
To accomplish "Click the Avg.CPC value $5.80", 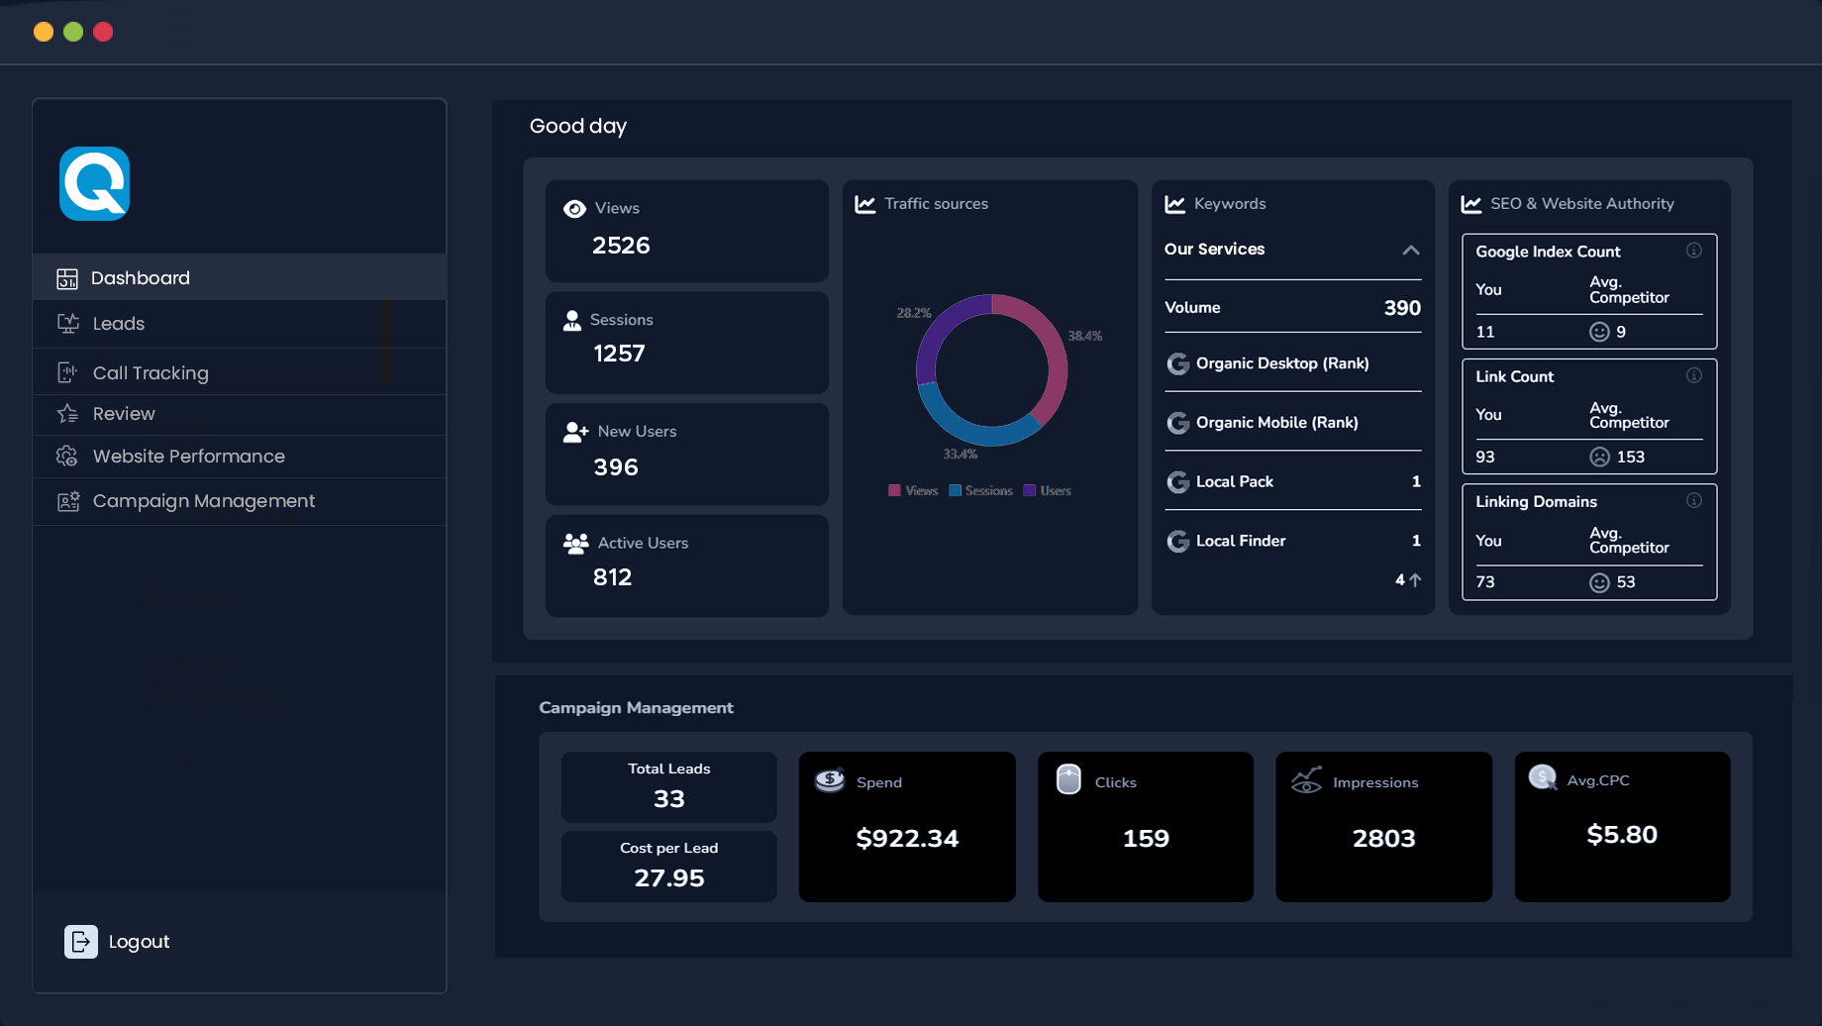I will (x=1622, y=835).
